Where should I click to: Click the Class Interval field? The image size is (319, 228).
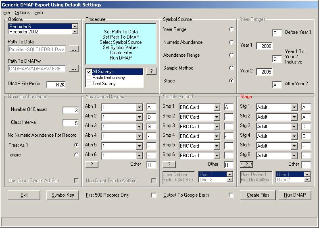click(x=71, y=123)
